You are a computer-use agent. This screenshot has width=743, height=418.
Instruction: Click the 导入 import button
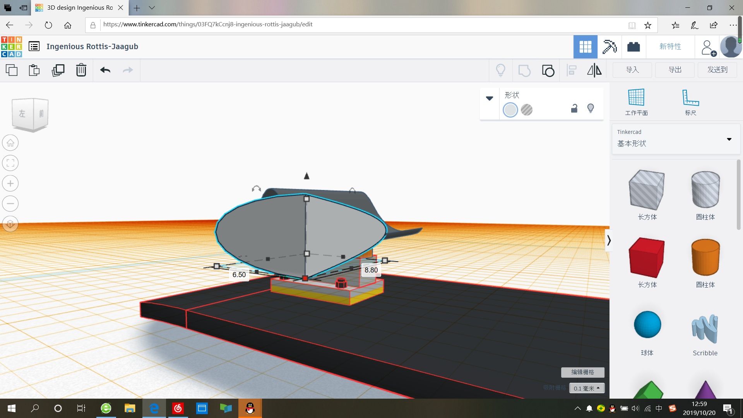pos(632,70)
